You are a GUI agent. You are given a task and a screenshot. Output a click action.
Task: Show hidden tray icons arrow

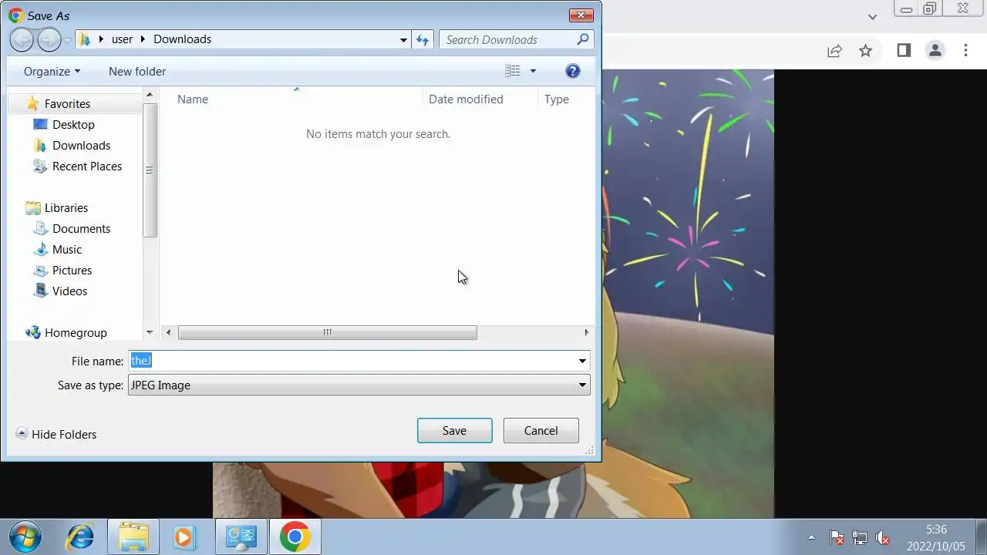(x=811, y=537)
